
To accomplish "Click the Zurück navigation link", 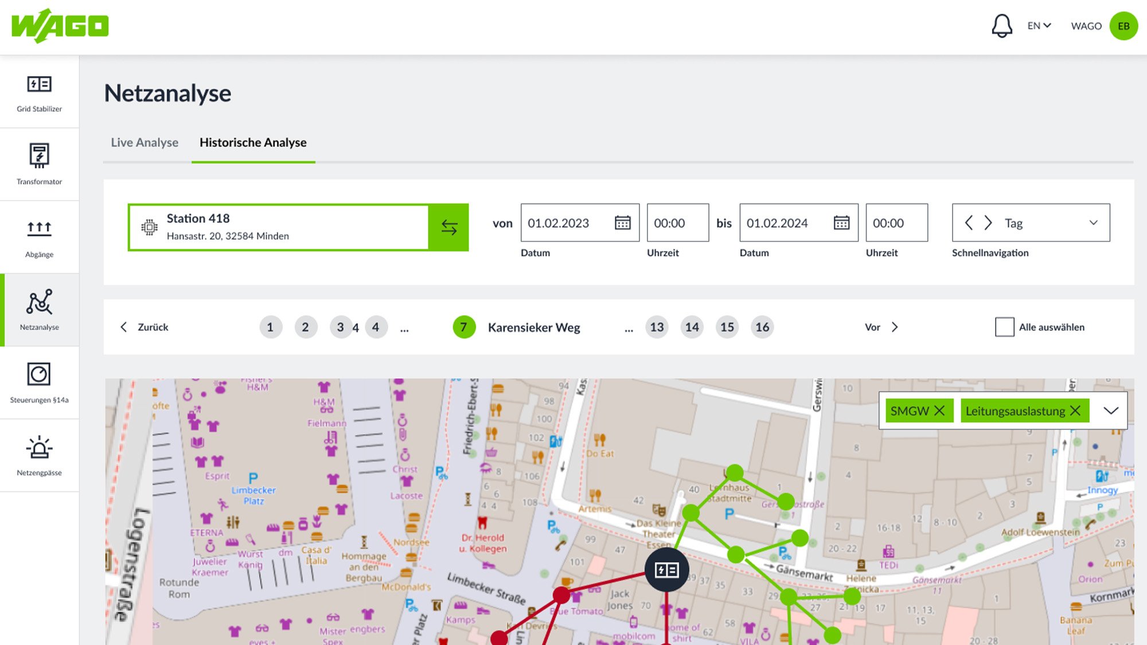I will (145, 327).
